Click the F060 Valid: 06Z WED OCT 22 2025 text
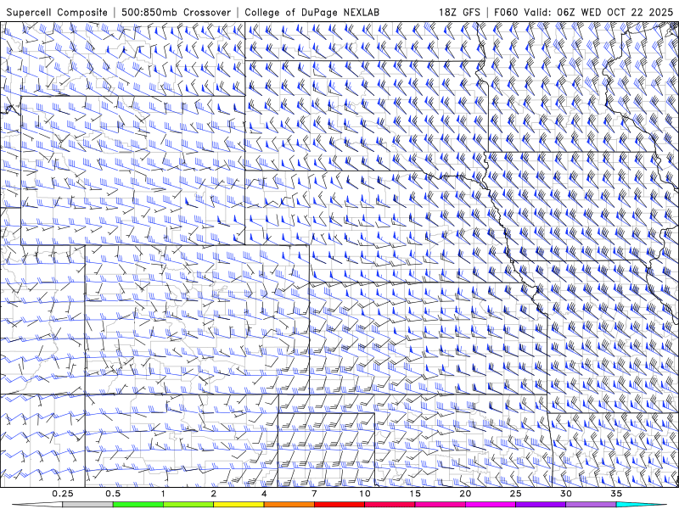The height and width of the screenshot is (509, 679). pos(583,12)
